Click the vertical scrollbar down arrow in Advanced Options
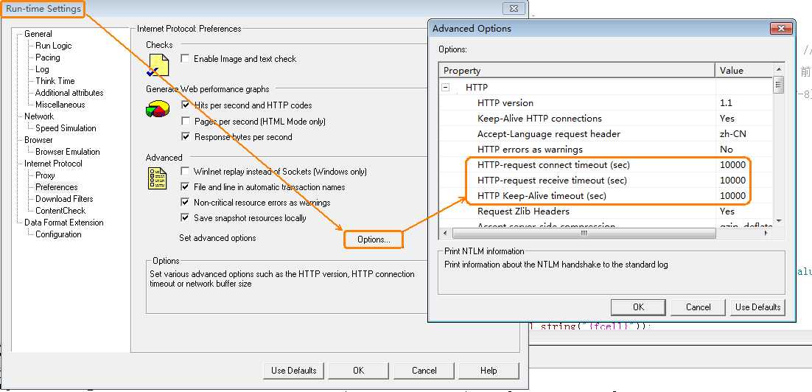The height and width of the screenshot is (392, 812). 779,222
